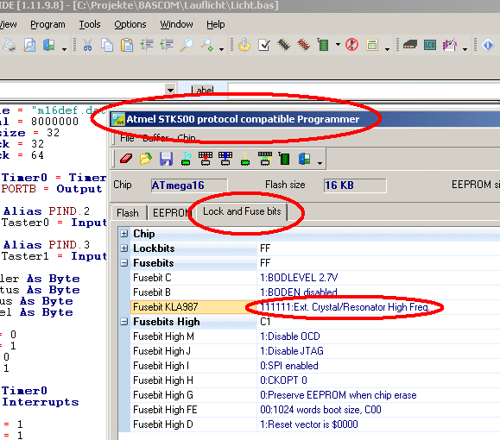Click the Syntax check checkmark icon
500x440 pixels.
tap(264, 45)
